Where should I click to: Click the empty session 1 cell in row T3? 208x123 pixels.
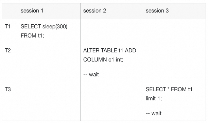point(49,94)
